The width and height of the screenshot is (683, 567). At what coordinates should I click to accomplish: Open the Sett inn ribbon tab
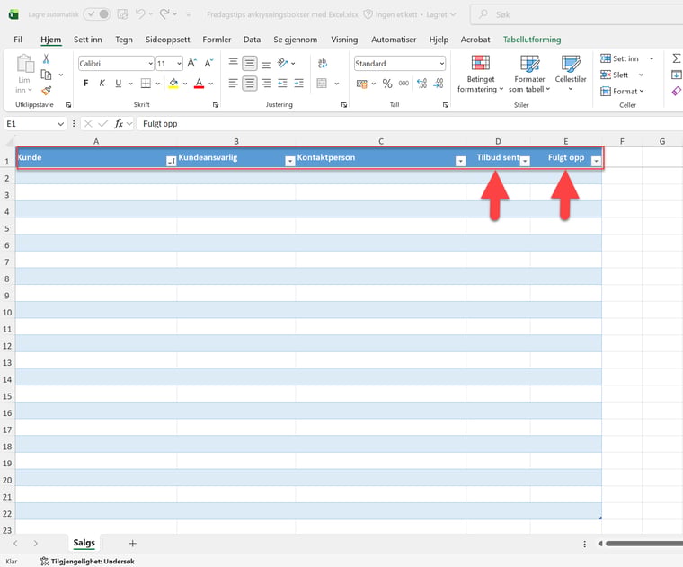(x=88, y=40)
